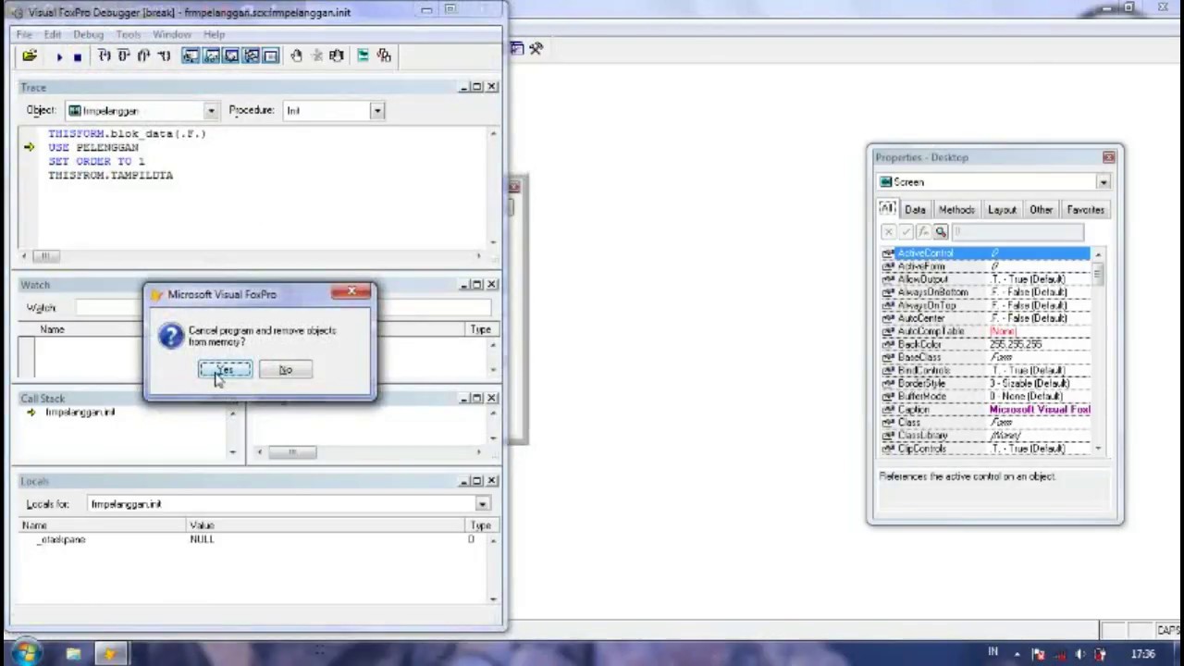Viewport: 1184px width, 666px height.
Task: Select the BorderStyle property row
Action: point(986,383)
